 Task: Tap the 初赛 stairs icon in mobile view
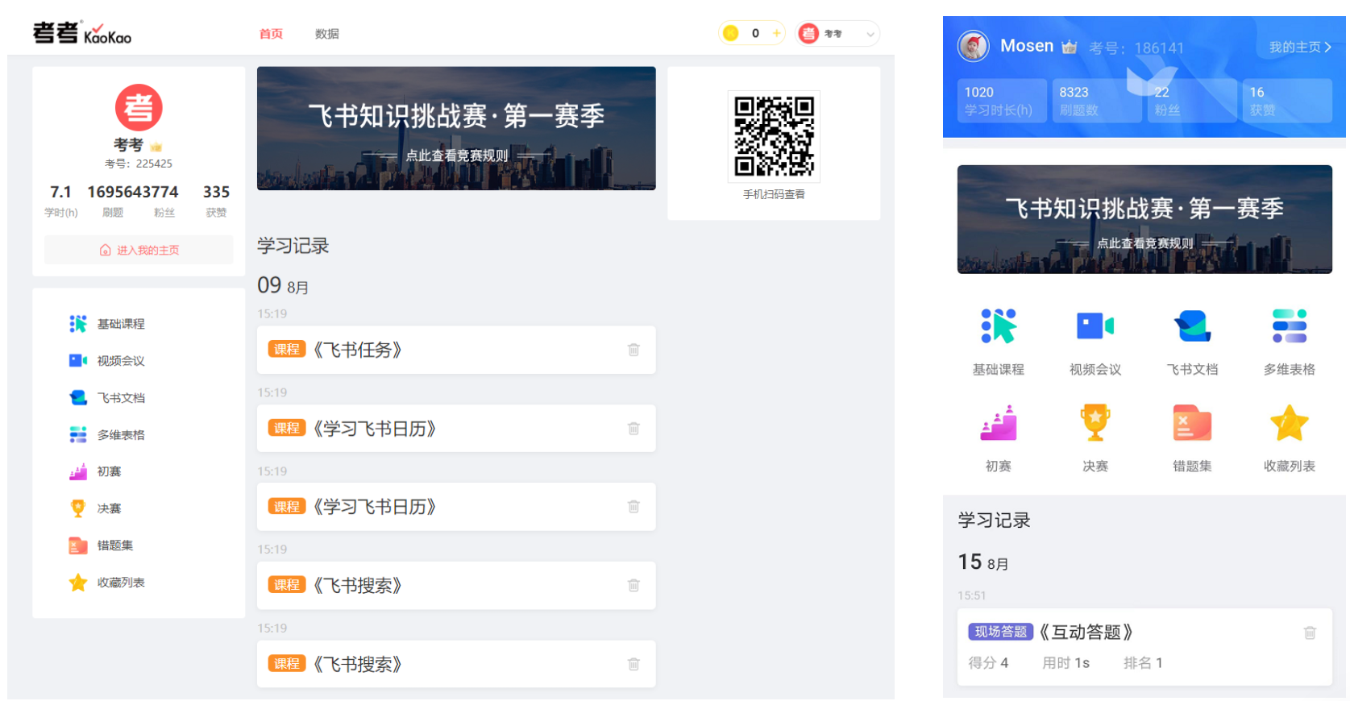pos(999,423)
